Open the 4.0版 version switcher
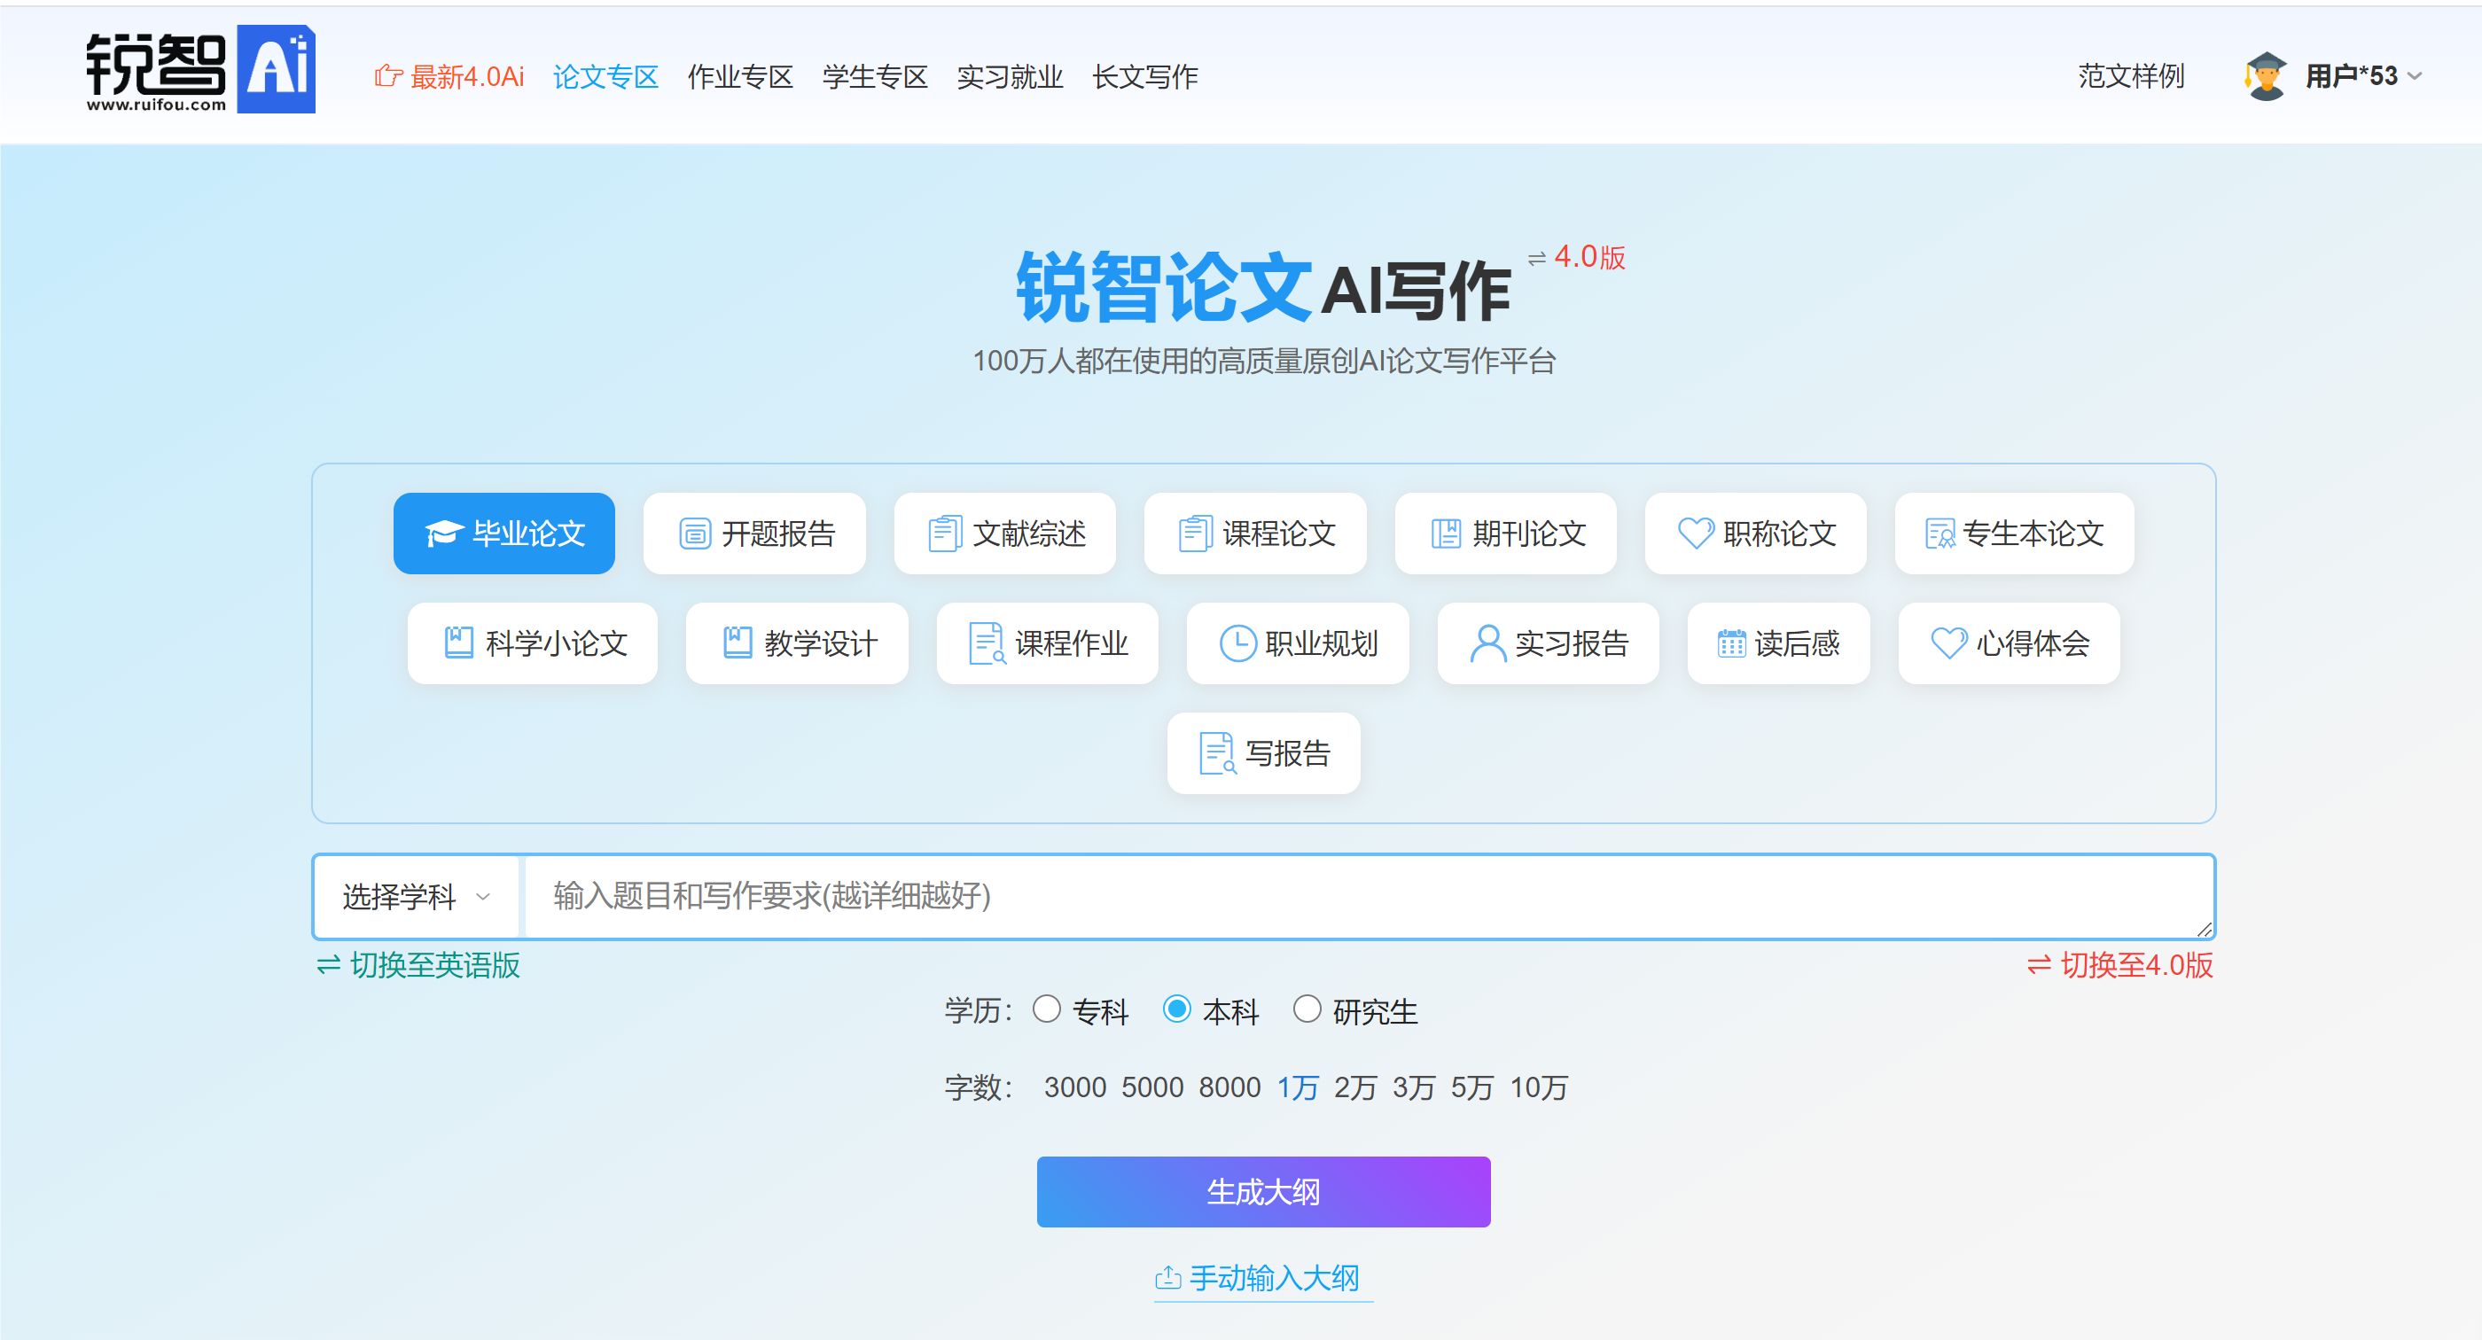This screenshot has height=1340, width=2482. [x=1576, y=257]
